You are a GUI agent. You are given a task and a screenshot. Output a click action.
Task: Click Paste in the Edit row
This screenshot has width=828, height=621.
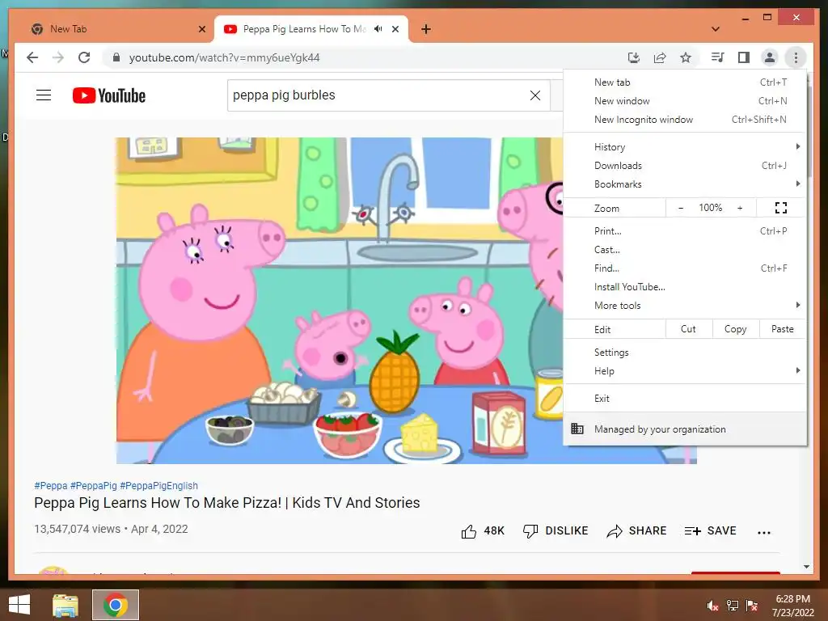point(782,329)
